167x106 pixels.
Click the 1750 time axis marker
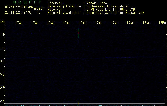point(162,23)
